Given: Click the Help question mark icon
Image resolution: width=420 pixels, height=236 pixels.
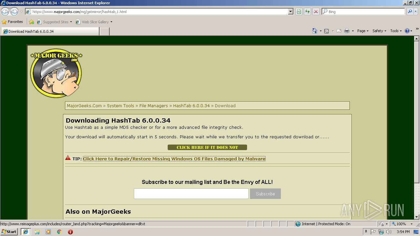Looking at the screenshot, I should (x=407, y=31).
